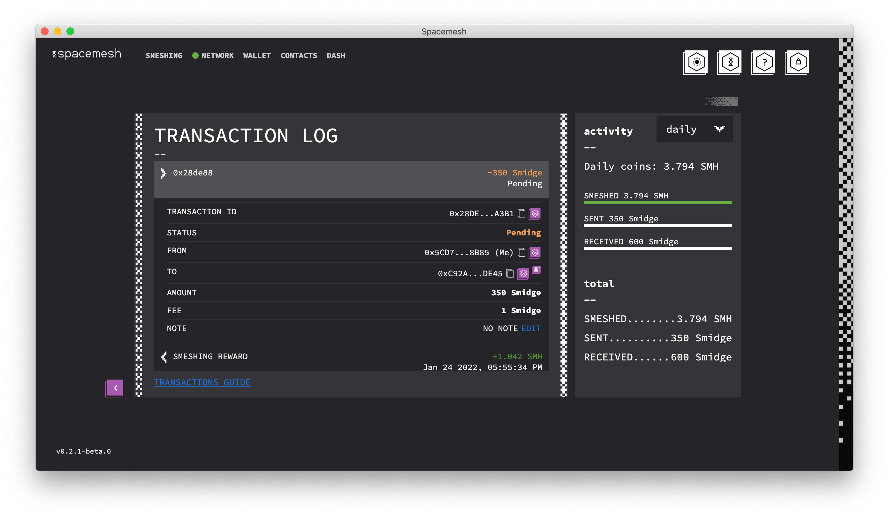Open the daily activity dropdown

[x=695, y=129]
